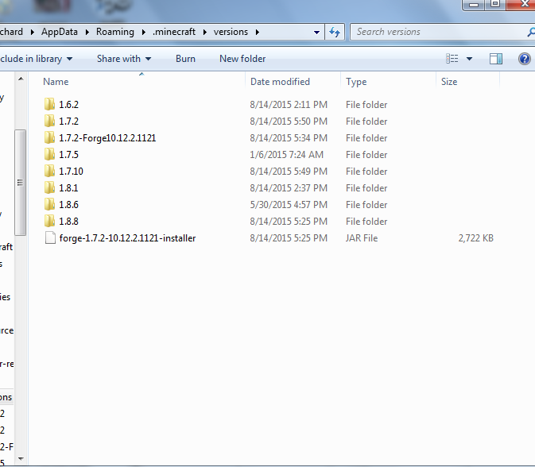Select the 1.8.8 folder name

[x=68, y=222]
